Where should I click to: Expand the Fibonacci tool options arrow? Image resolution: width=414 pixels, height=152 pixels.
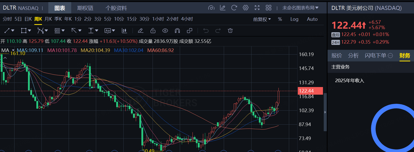(63, 31)
